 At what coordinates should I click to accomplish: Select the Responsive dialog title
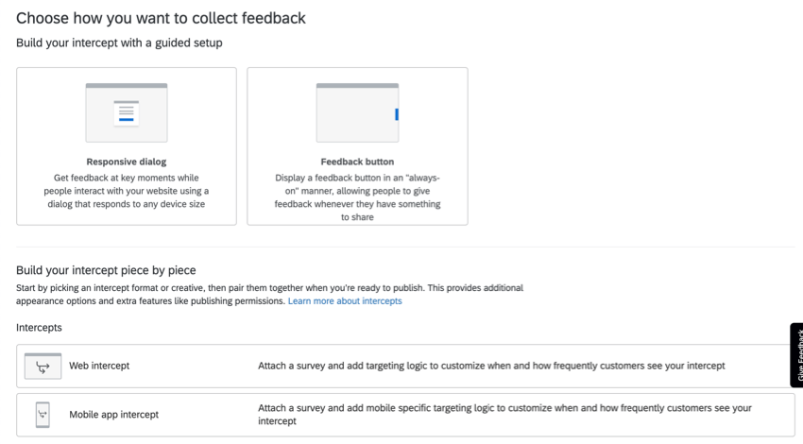tap(127, 162)
